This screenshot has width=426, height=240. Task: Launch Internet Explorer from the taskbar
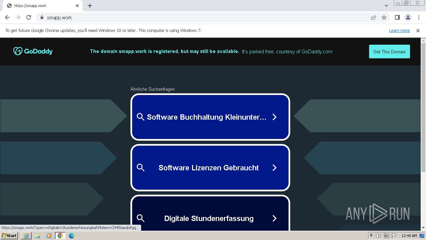click(26, 236)
